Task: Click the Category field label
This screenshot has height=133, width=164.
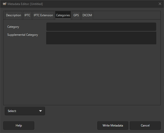Action: pyautogui.click(x=13, y=27)
